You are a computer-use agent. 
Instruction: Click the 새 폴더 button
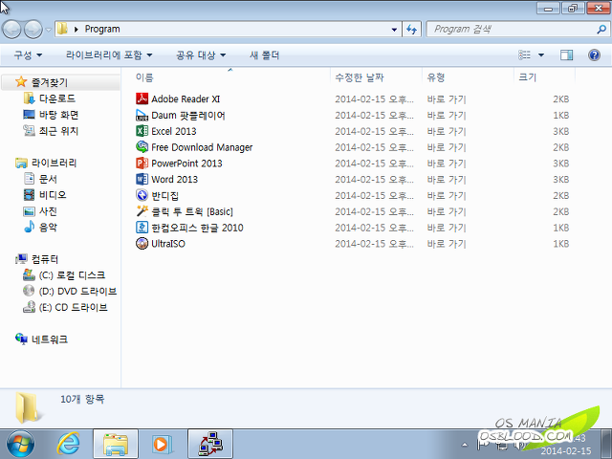[264, 55]
